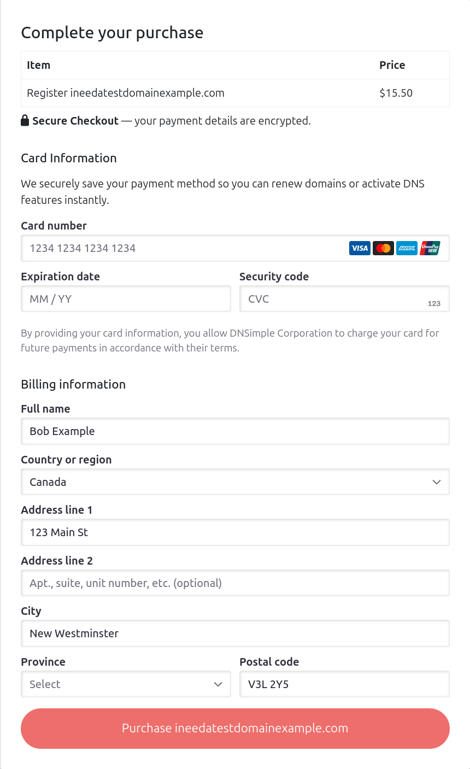
Task: Click the Visa card brand icon
Action: click(360, 248)
